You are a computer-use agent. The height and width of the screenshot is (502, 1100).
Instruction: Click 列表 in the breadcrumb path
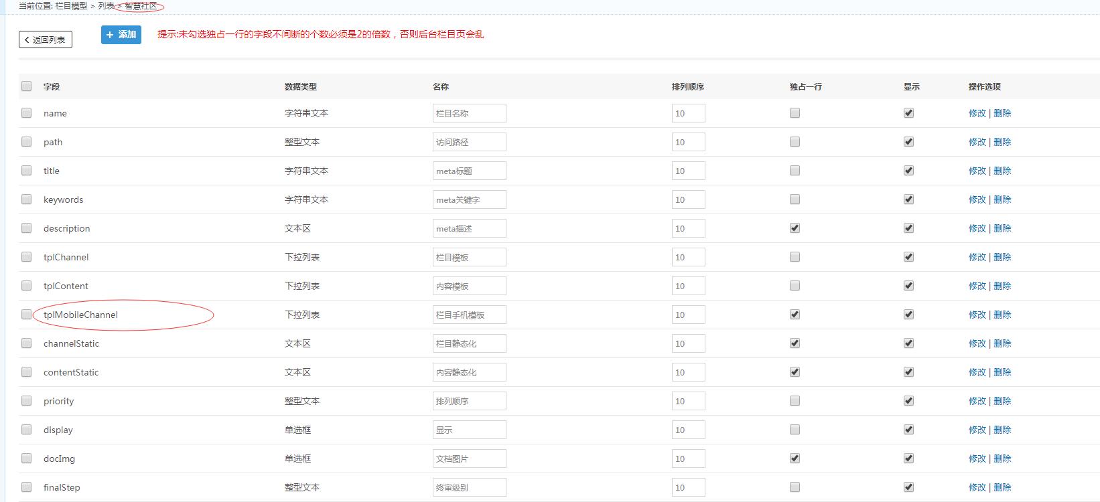pyautogui.click(x=106, y=6)
